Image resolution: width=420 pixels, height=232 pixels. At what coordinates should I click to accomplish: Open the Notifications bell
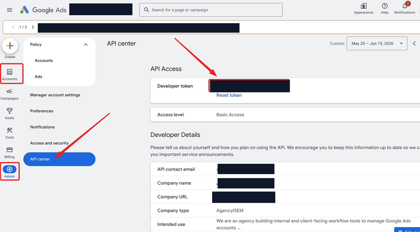click(405, 9)
